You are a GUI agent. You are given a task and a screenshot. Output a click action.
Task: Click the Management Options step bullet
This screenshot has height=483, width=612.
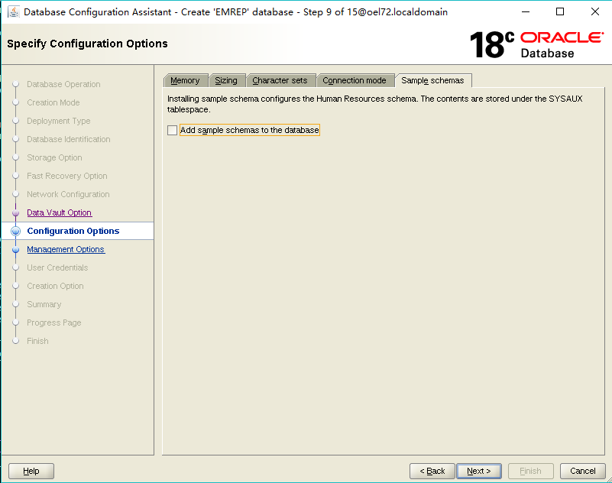15,249
